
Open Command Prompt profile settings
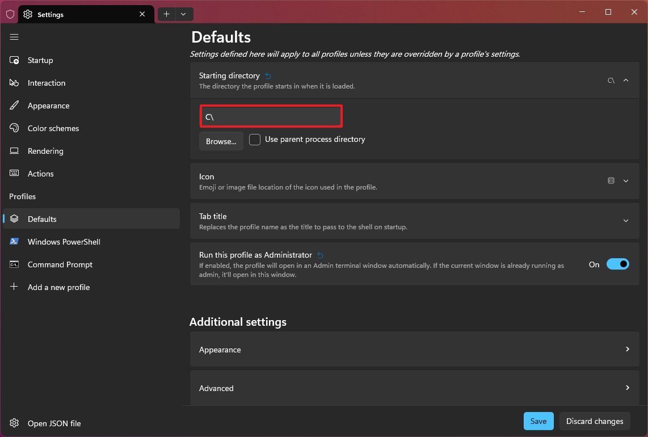pyautogui.click(x=59, y=264)
